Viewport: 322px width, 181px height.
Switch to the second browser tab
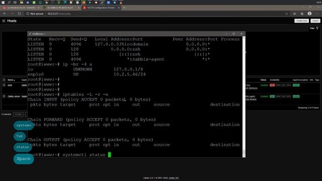[x=60, y=8]
